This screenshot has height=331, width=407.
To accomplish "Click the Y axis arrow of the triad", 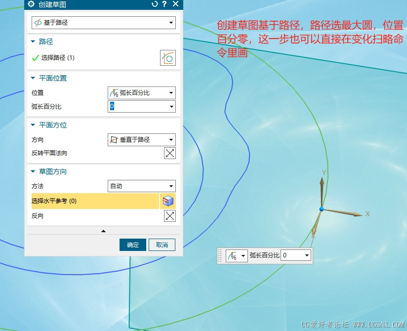I will point(322,182).
